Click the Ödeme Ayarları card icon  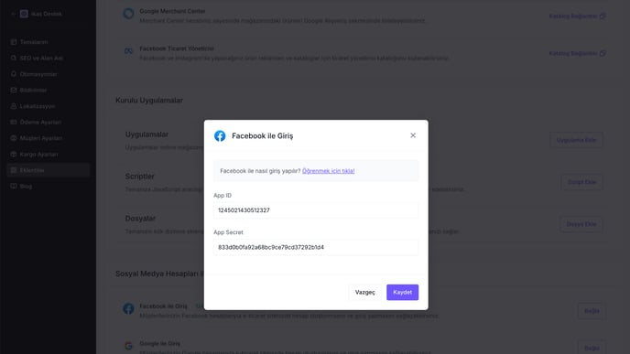(14, 122)
